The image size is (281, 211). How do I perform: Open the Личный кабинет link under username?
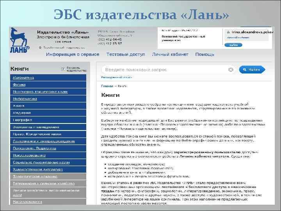tap(238, 38)
